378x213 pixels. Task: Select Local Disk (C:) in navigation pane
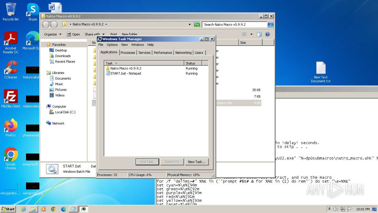pos(65,112)
